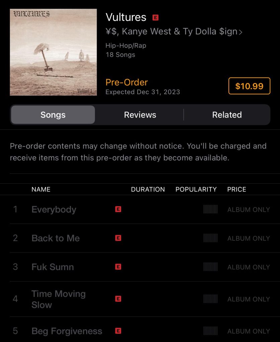The height and width of the screenshot is (342, 280).
Task: Open artist page via chevron after Ty Dolla $ign
Action: click(241, 32)
